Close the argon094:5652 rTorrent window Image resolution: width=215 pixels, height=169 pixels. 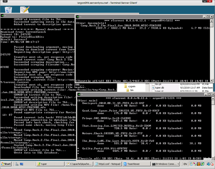tap(212, 17)
